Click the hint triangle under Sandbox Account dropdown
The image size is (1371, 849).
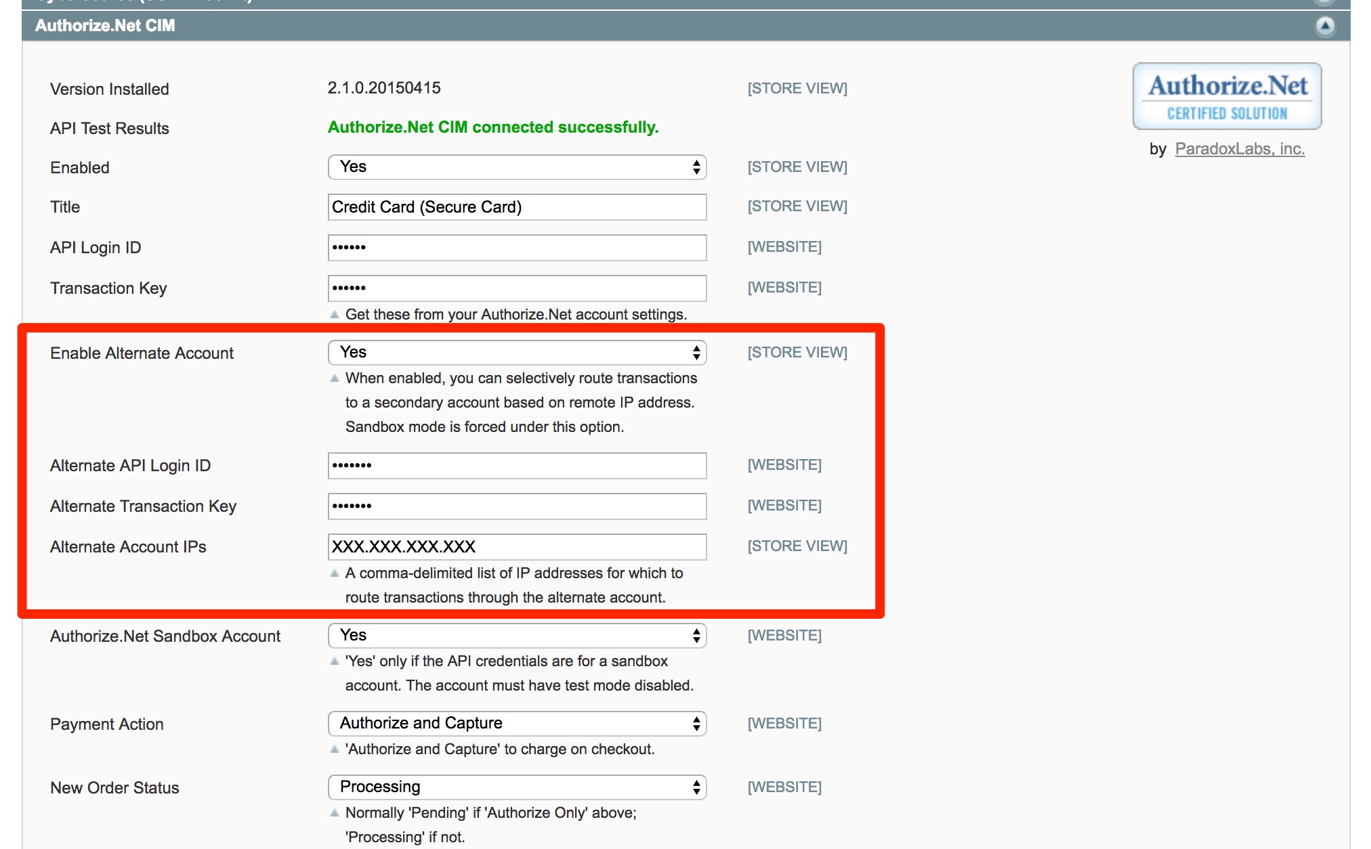click(x=335, y=661)
